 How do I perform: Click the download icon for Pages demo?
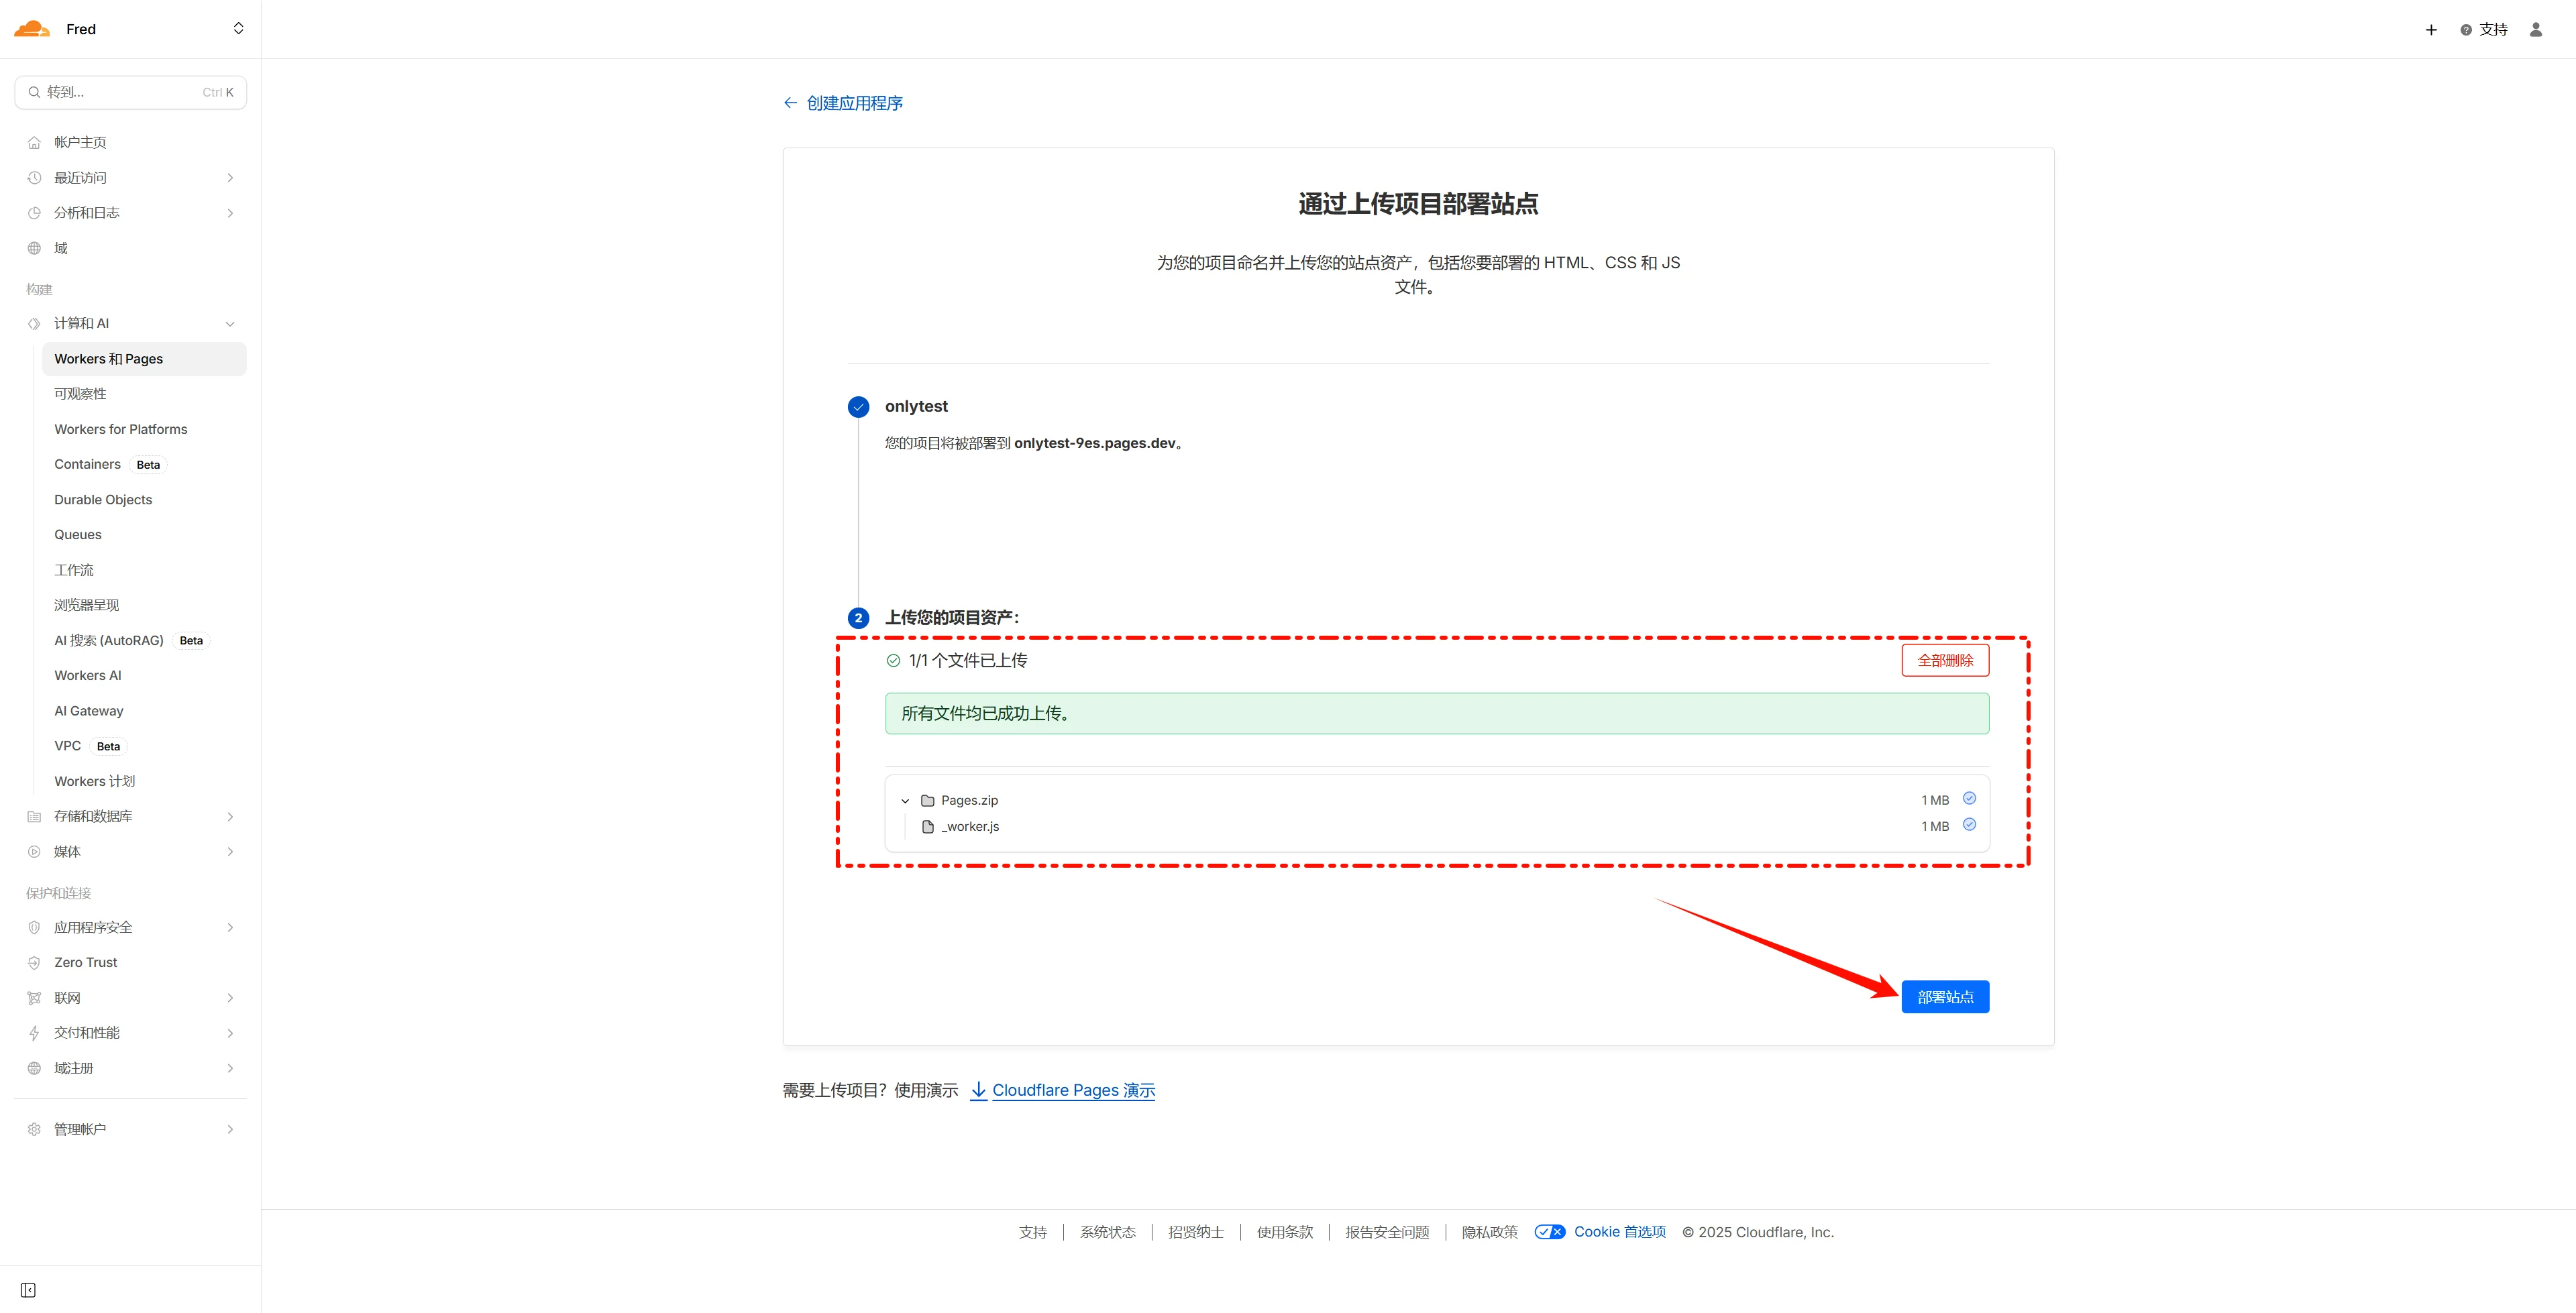[978, 1090]
